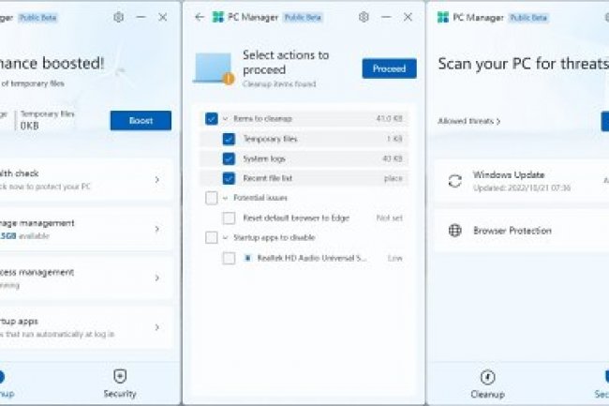
Task: Uncheck the Recent file list checkbox
Action: pos(229,178)
